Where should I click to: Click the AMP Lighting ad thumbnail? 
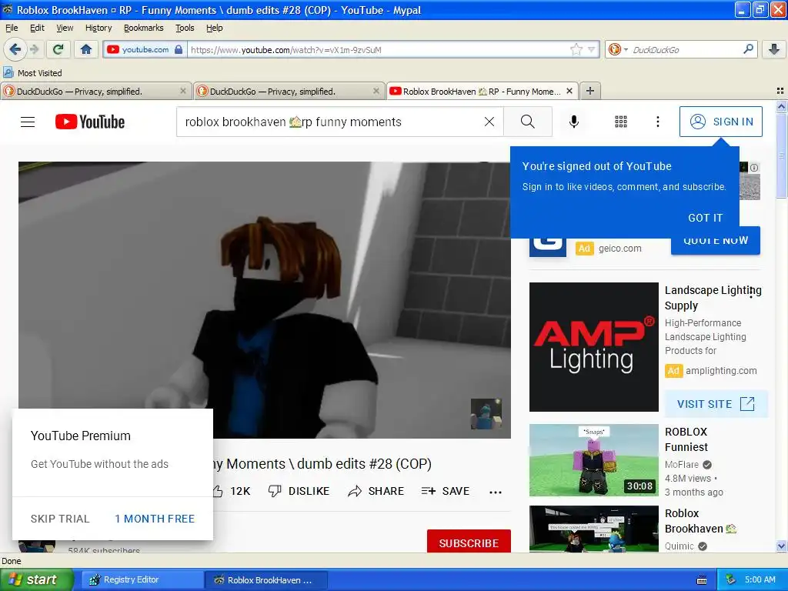point(593,347)
